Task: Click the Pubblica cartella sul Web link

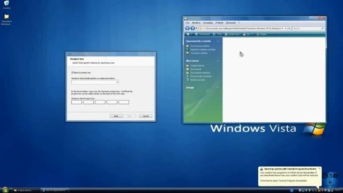Action: (x=203, y=50)
